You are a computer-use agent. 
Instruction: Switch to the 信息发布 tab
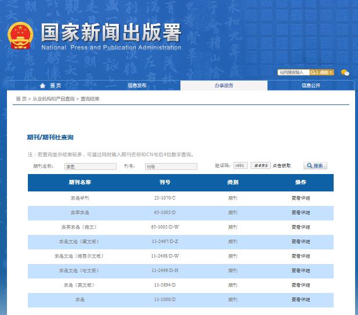pyautogui.click(x=137, y=86)
